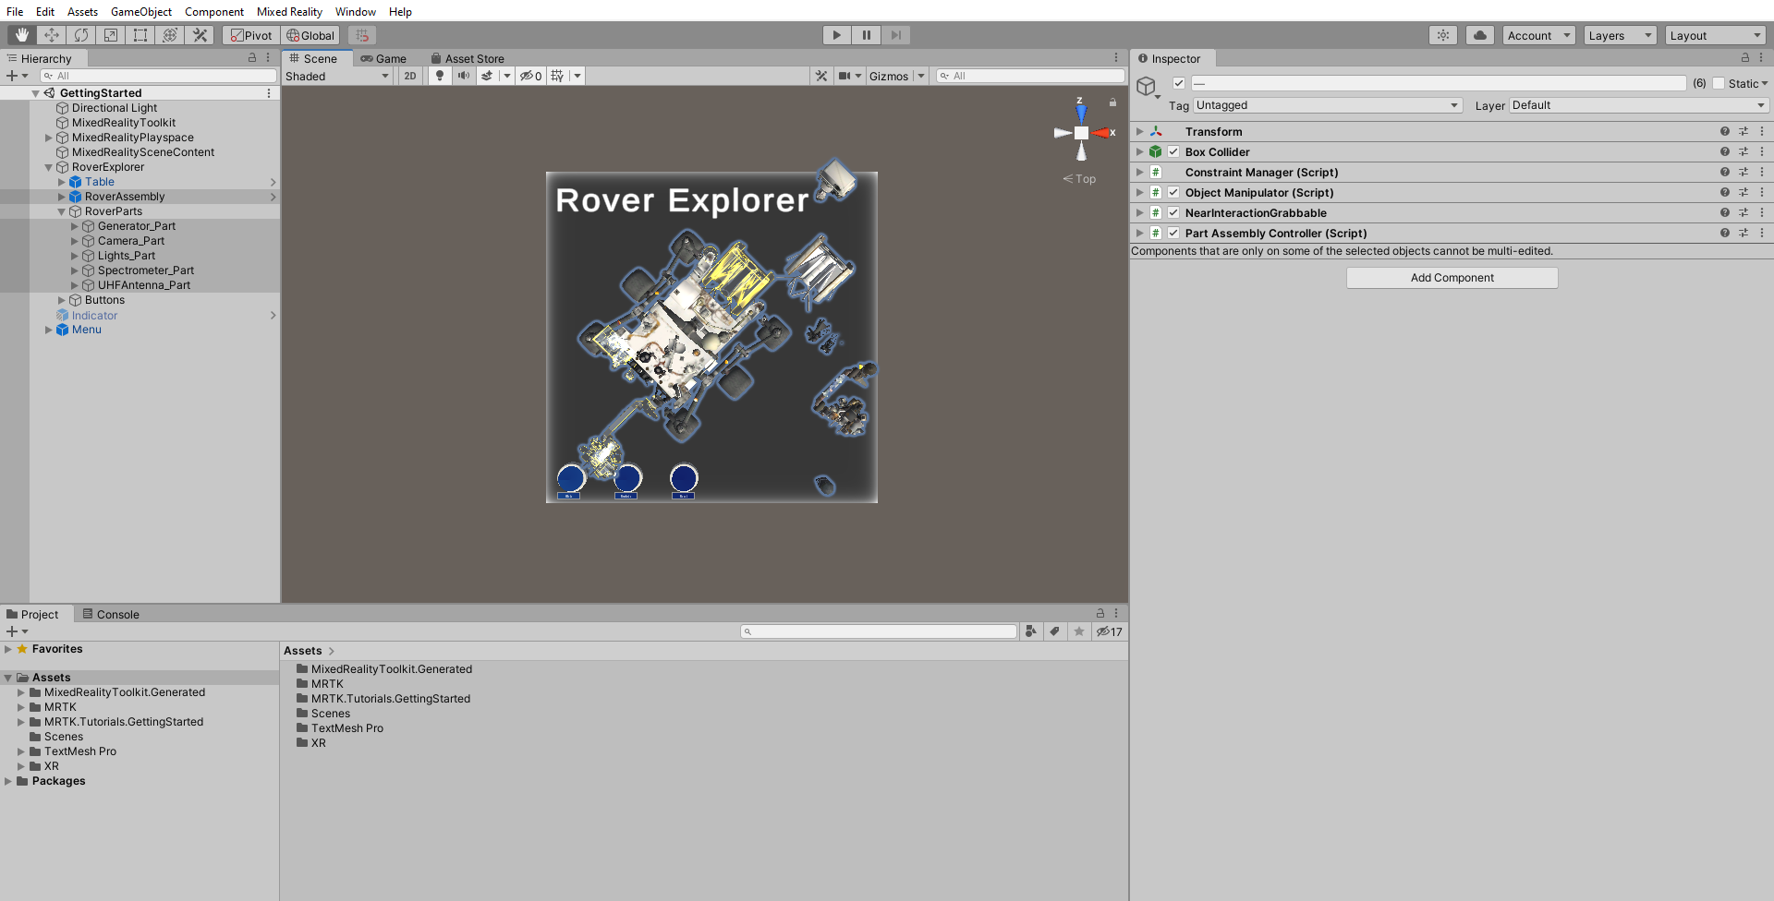
Task: Open the Tag dropdown showing Untagged
Action: click(1327, 105)
